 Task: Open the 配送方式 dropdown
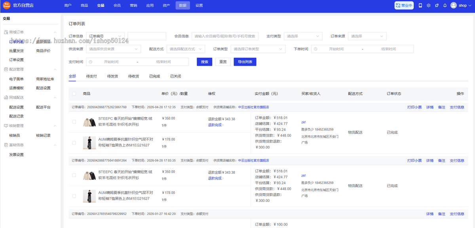(185, 49)
